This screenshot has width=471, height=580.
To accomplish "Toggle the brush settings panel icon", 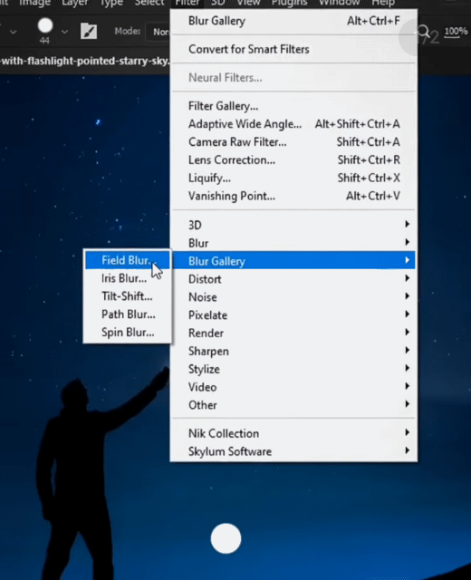I will [89, 31].
